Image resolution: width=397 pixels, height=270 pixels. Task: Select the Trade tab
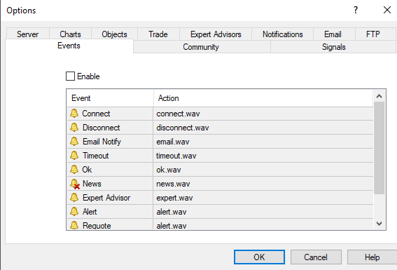tap(158, 34)
